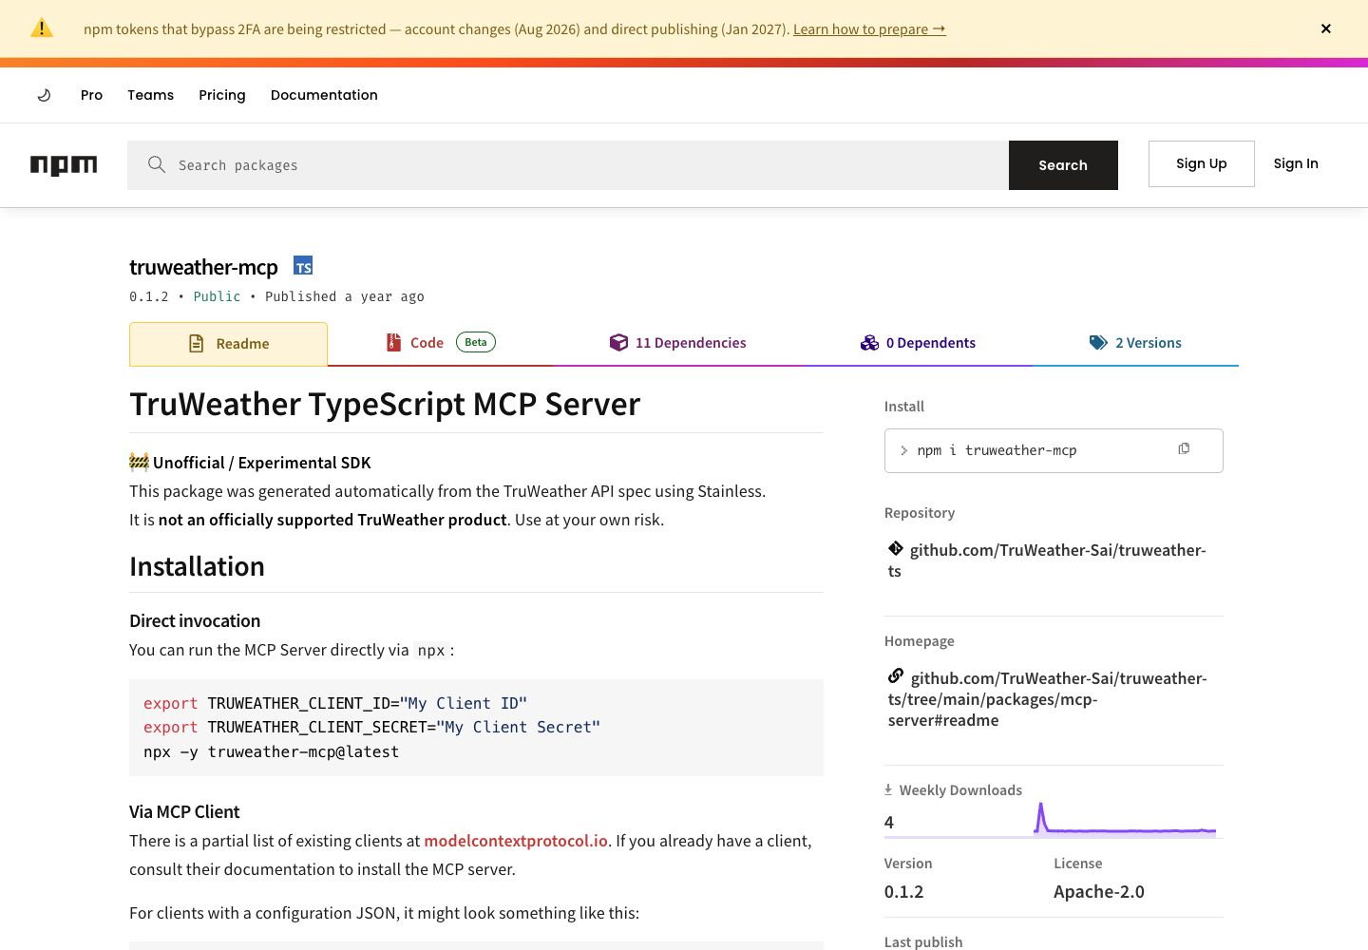Click the weekly downloads sparkline chart
The height and width of the screenshot is (950, 1368).
pyautogui.click(x=1125, y=820)
